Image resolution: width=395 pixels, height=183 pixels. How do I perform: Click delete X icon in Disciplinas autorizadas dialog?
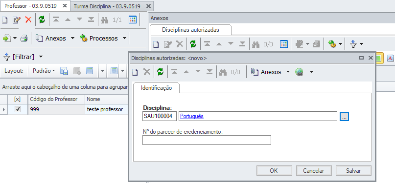click(147, 72)
